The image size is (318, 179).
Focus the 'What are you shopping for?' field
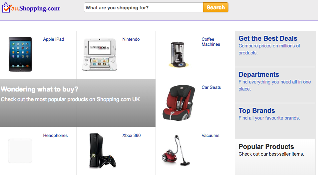tap(144, 8)
